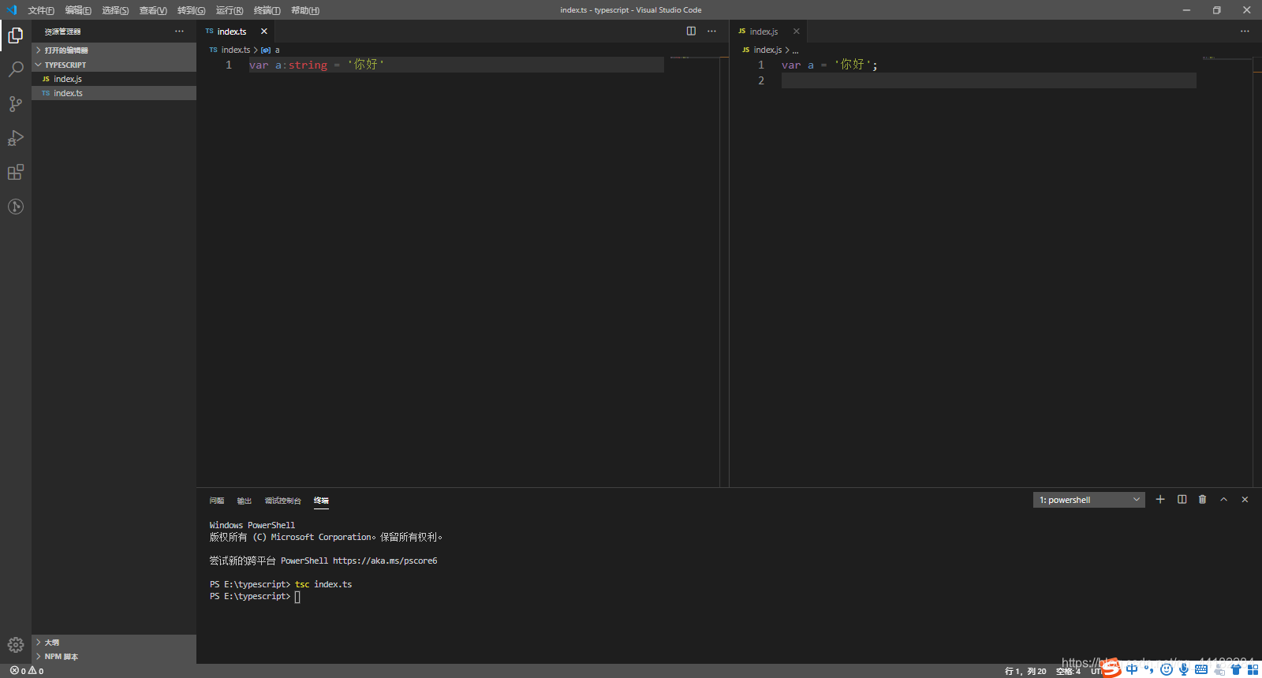Open the Source Control view
The height and width of the screenshot is (678, 1262).
point(16,103)
